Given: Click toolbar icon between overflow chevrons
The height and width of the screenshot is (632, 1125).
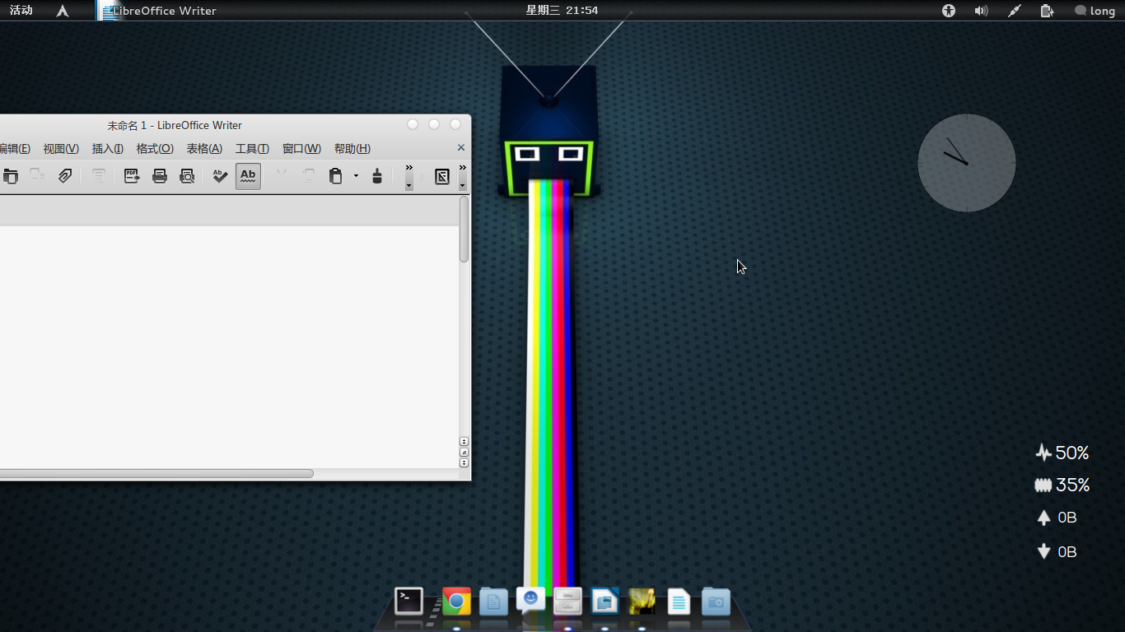Looking at the screenshot, I should (442, 176).
